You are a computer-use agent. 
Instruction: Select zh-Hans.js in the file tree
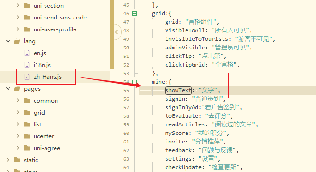(47, 77)
